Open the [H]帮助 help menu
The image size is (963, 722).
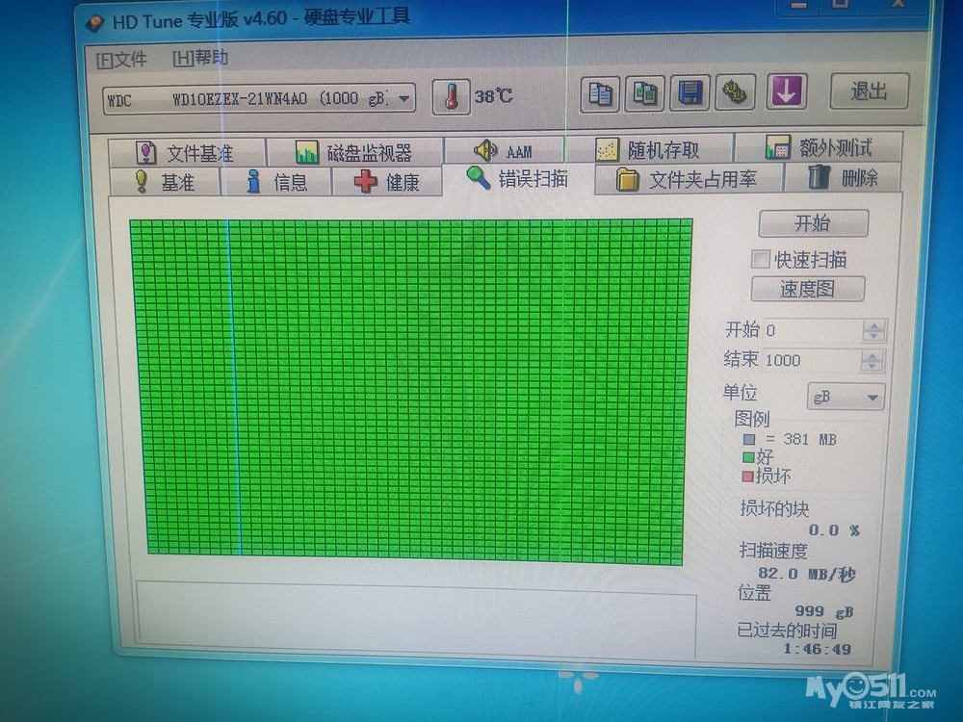click(200, 58)
